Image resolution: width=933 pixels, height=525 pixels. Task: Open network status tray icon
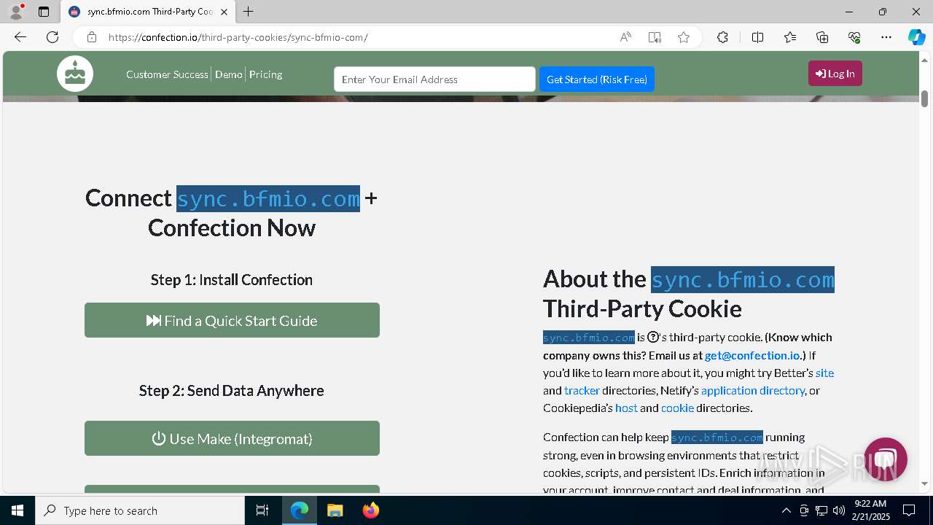pyautogui.click(x=821, y=510)
